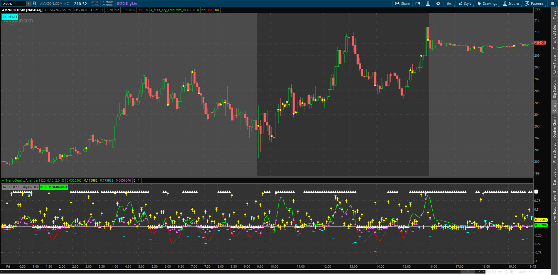This screenshot has height=275, width=558.
Task: Open the Patterns menu
Action: coord(535,4)
